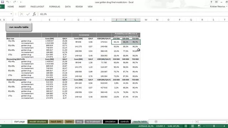This screenshot has height=128, width=228.
Task: Click the Redo arrow icon
Action: click(x=14, y=2)
